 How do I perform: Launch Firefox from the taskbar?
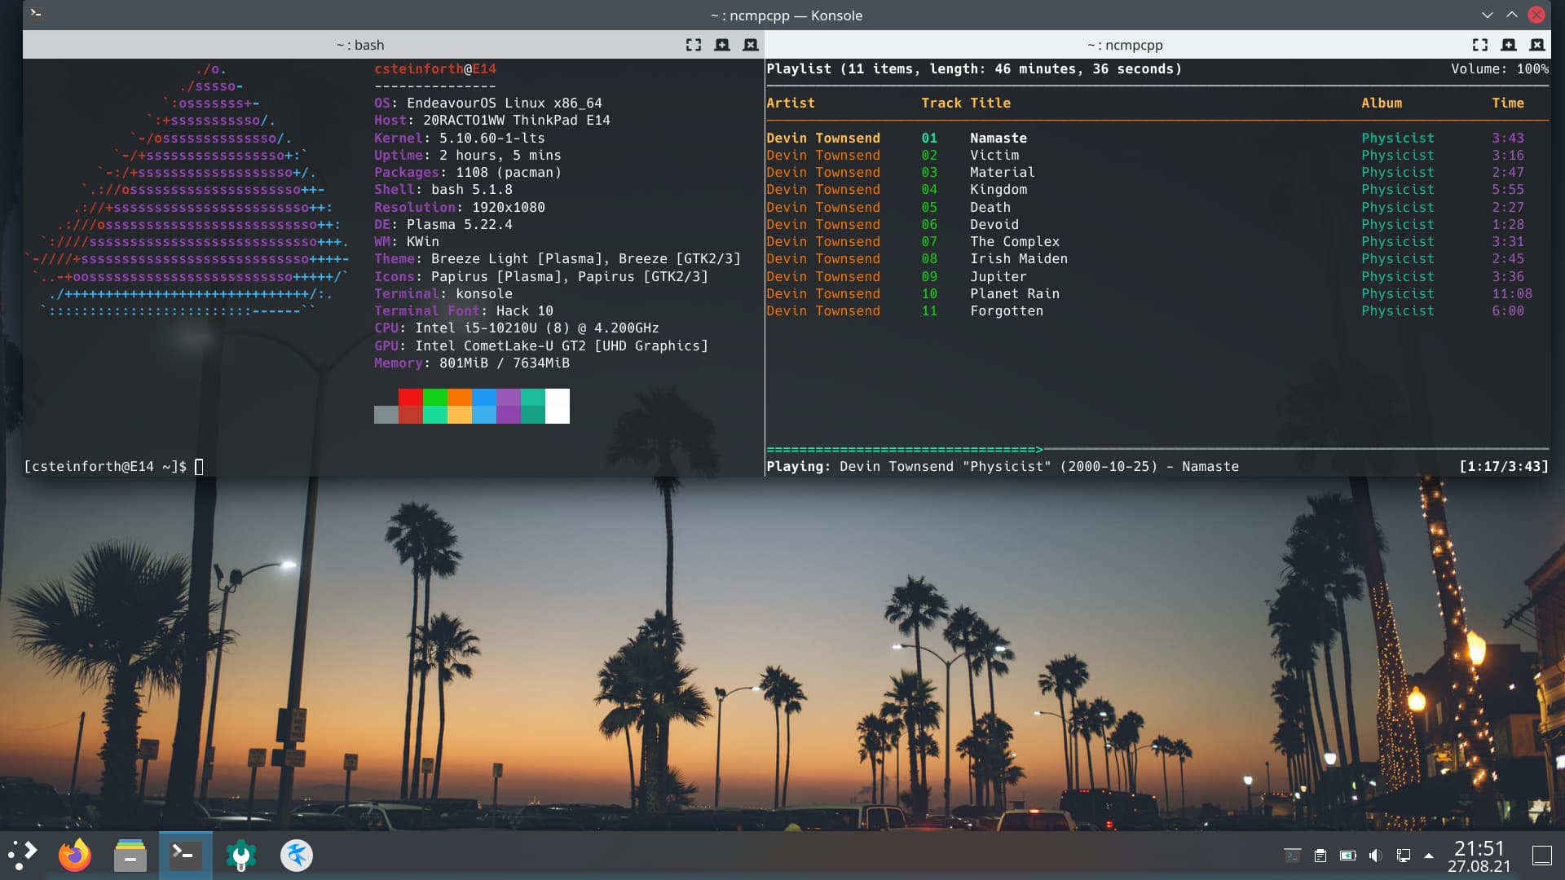[x=75, y=855]
